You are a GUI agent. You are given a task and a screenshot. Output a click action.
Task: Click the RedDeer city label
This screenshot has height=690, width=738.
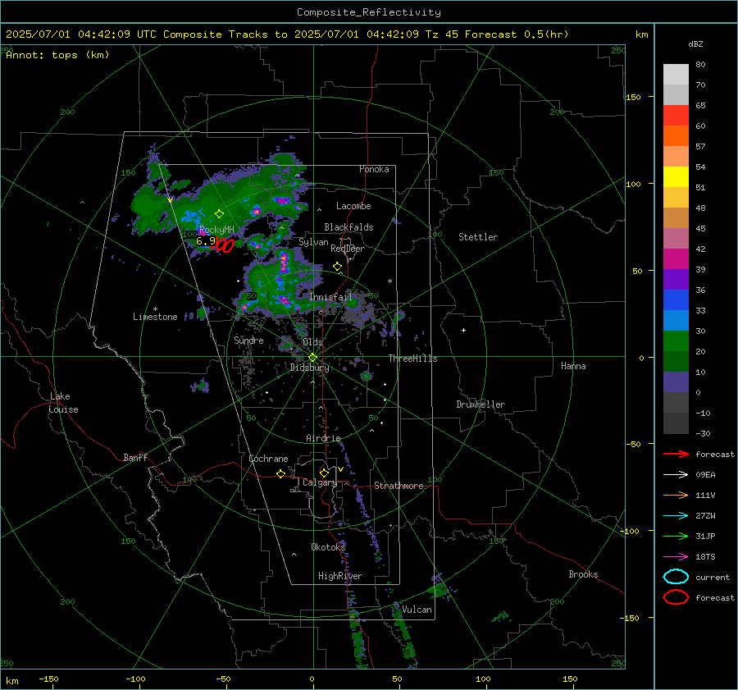pyautogui.click(x=348, y=249)
